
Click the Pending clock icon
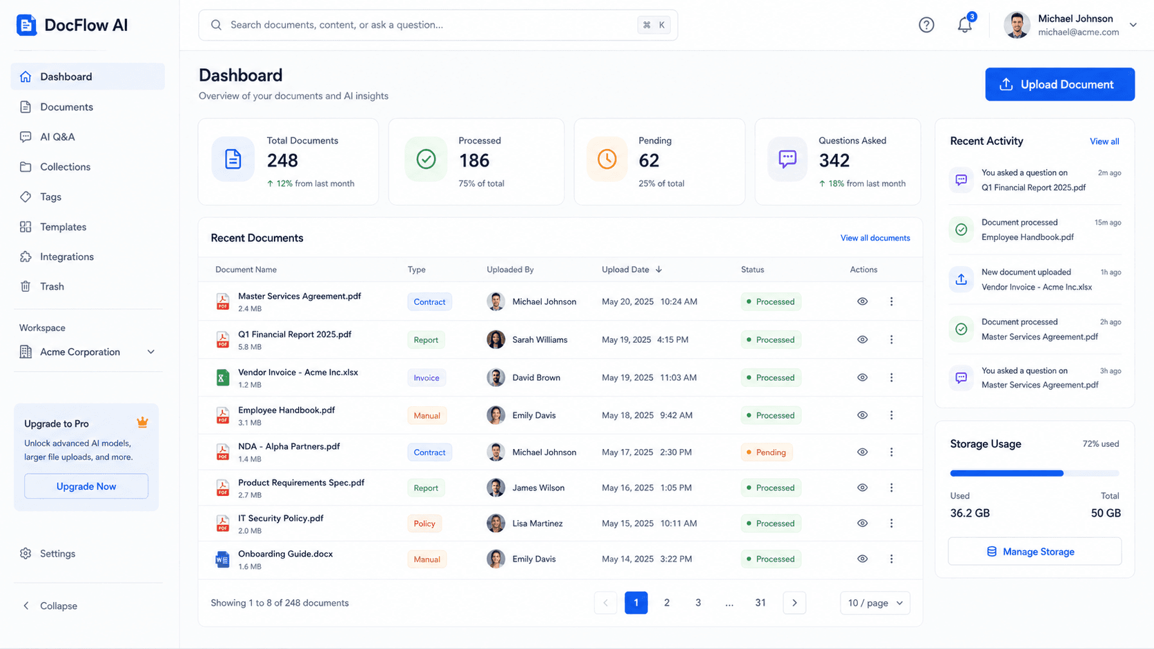607,159
